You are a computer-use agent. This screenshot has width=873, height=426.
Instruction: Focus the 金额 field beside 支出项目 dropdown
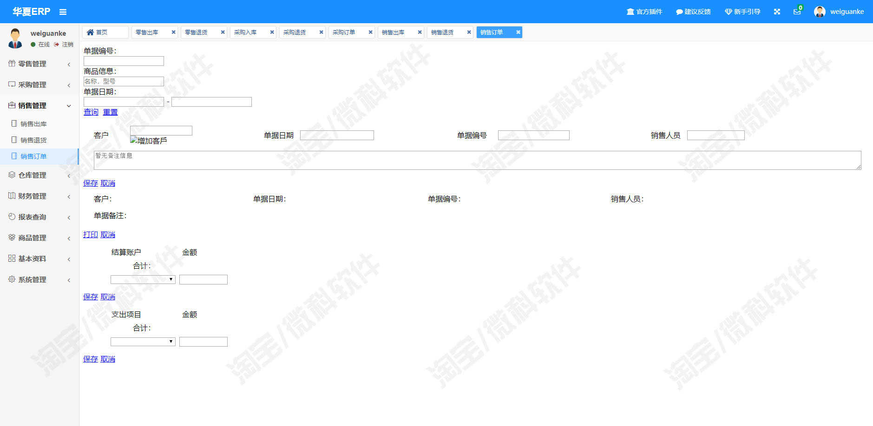[x=203, y=342]
